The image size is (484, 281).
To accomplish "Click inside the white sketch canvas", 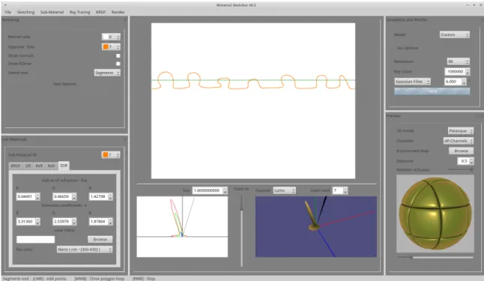I will click(x=253, y=100).
